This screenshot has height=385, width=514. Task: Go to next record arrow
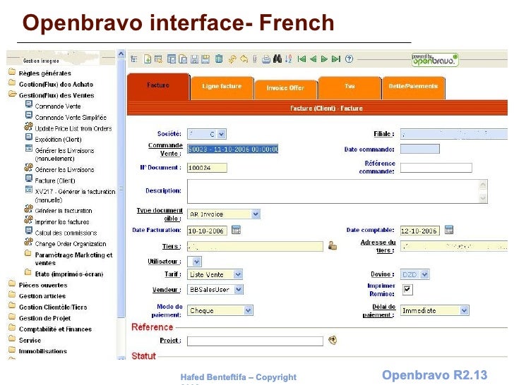coord(324,59)
